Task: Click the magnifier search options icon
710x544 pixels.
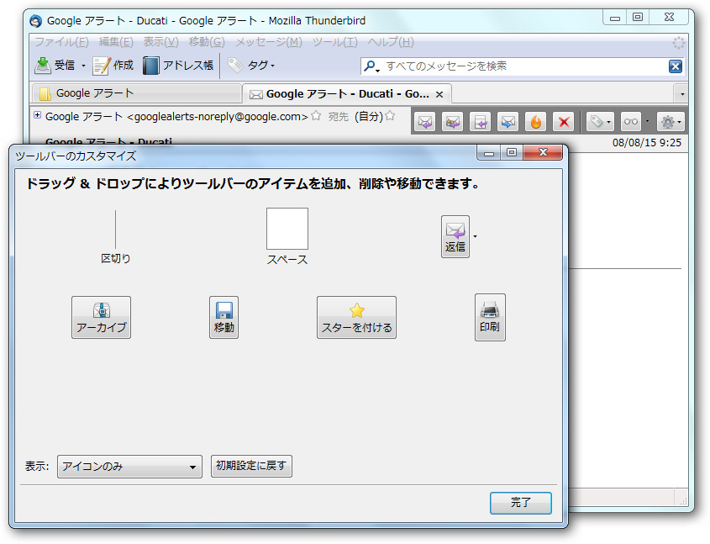Action: (371, 66)
